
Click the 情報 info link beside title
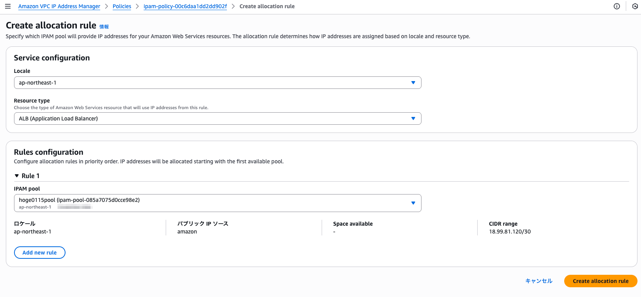[104, 27]
